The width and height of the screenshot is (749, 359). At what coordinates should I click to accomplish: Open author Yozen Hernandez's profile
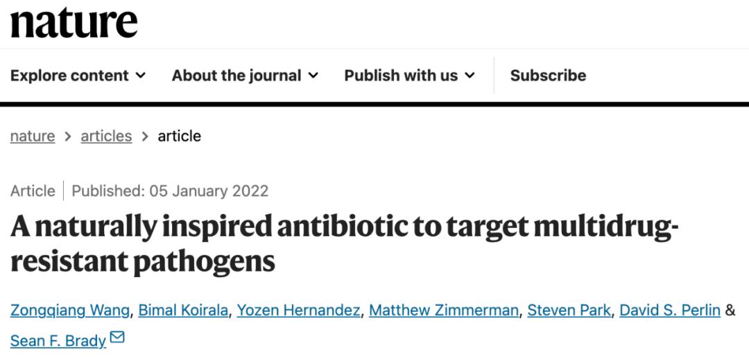298,310
